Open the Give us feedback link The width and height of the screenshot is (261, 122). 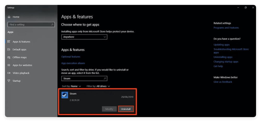click(223, 82)
